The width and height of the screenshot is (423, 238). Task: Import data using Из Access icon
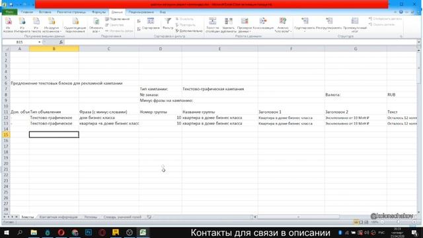(x=8, y=25)
